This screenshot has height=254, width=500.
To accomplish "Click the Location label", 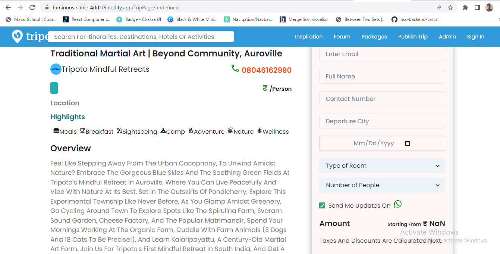I will (65, 103).
